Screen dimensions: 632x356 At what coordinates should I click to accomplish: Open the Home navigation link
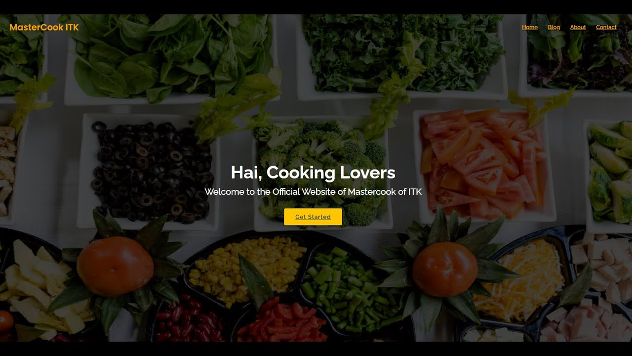(530, 27)
